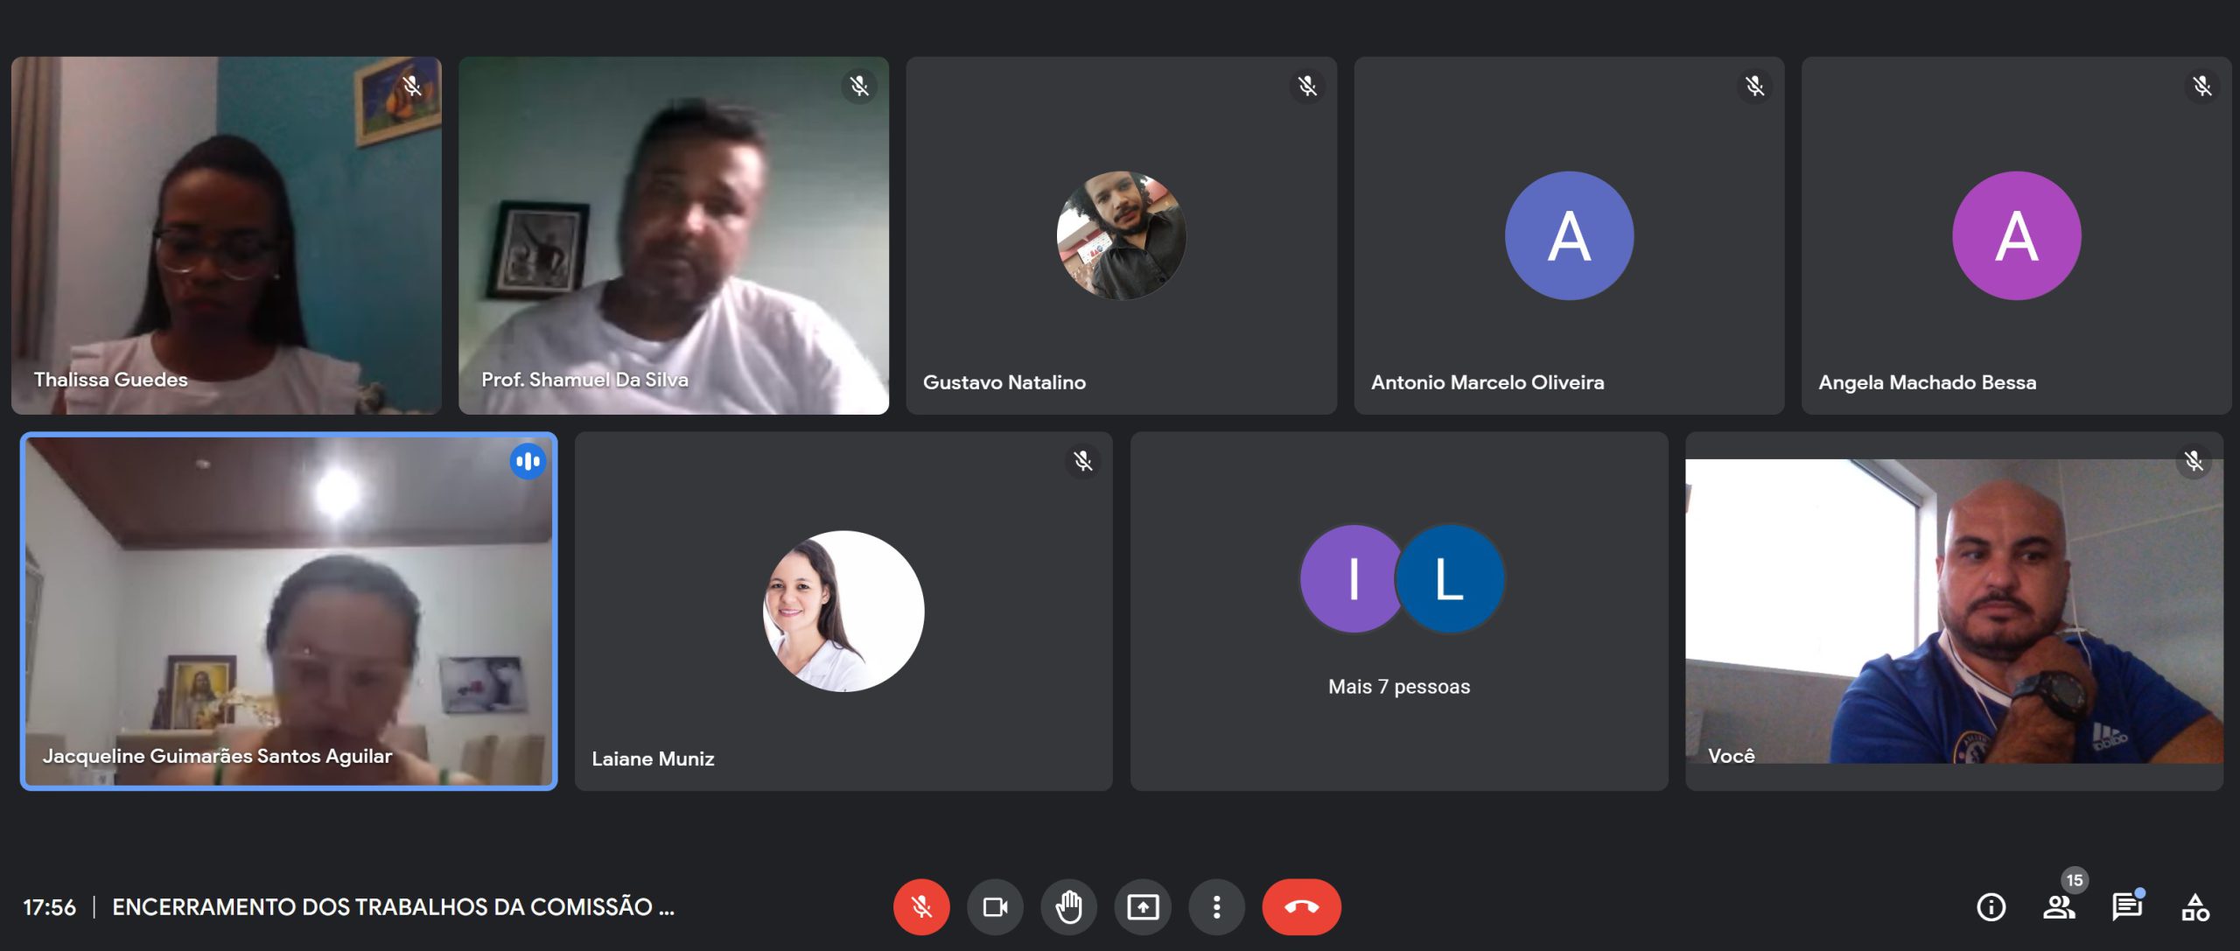2240x951 pixels.
Task: Click Jacqueline Guimarães Santos Aguilar speaking tile
Action: (x=289, y=611)
